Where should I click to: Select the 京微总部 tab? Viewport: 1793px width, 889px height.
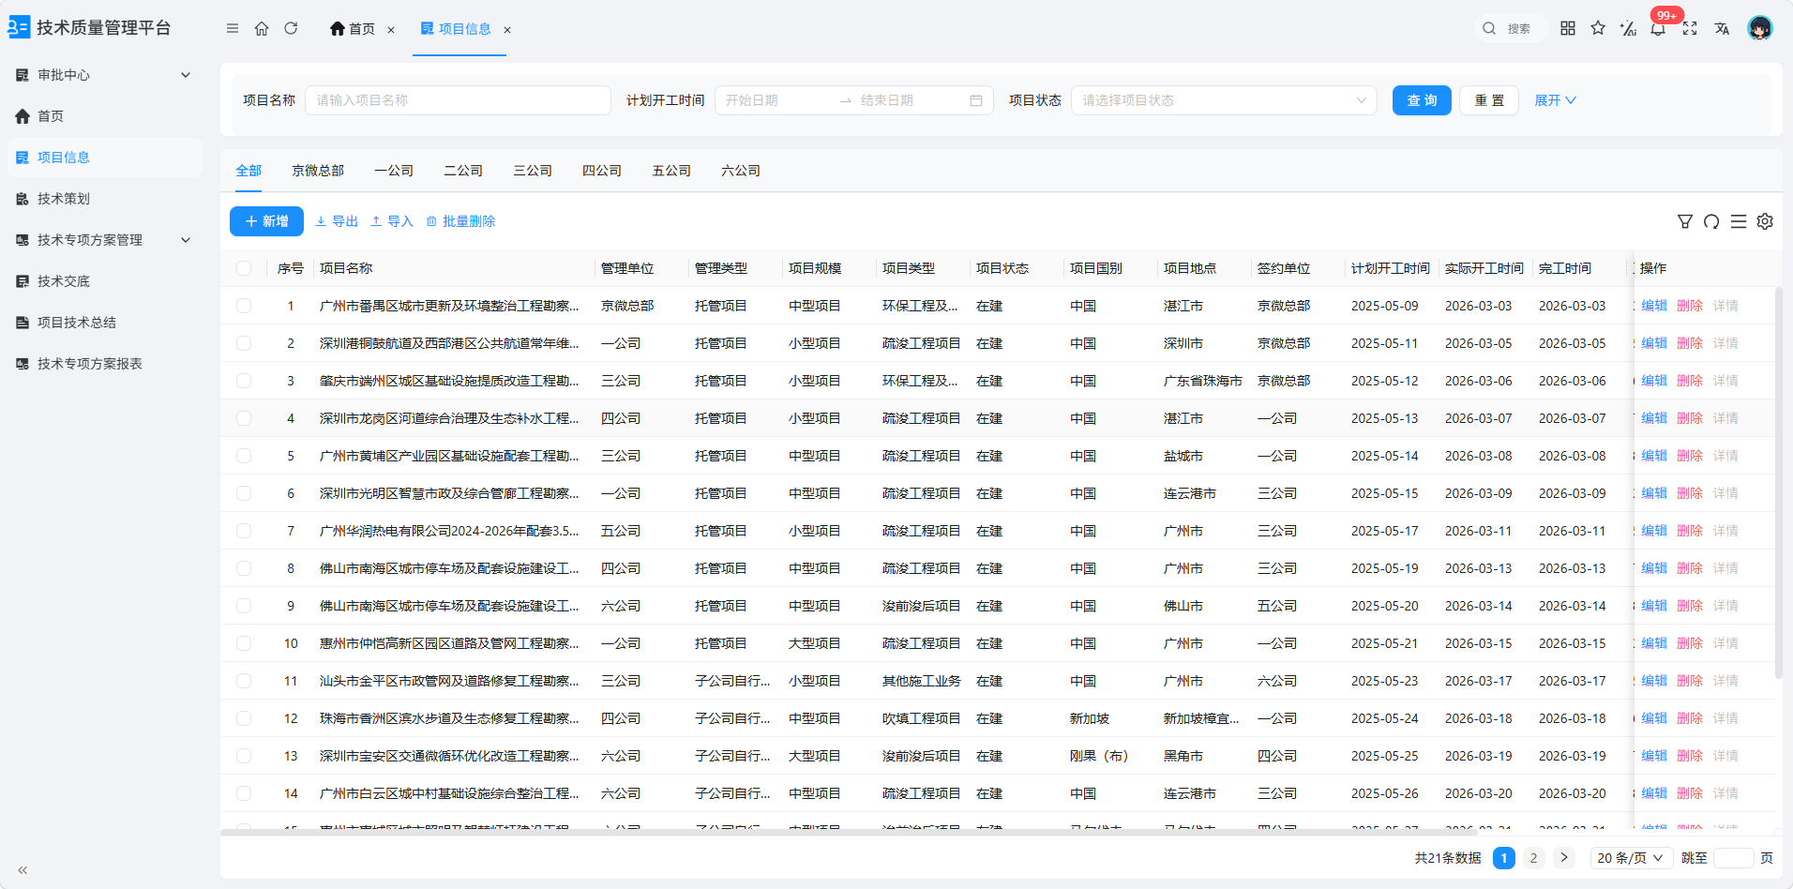[318, 171]
